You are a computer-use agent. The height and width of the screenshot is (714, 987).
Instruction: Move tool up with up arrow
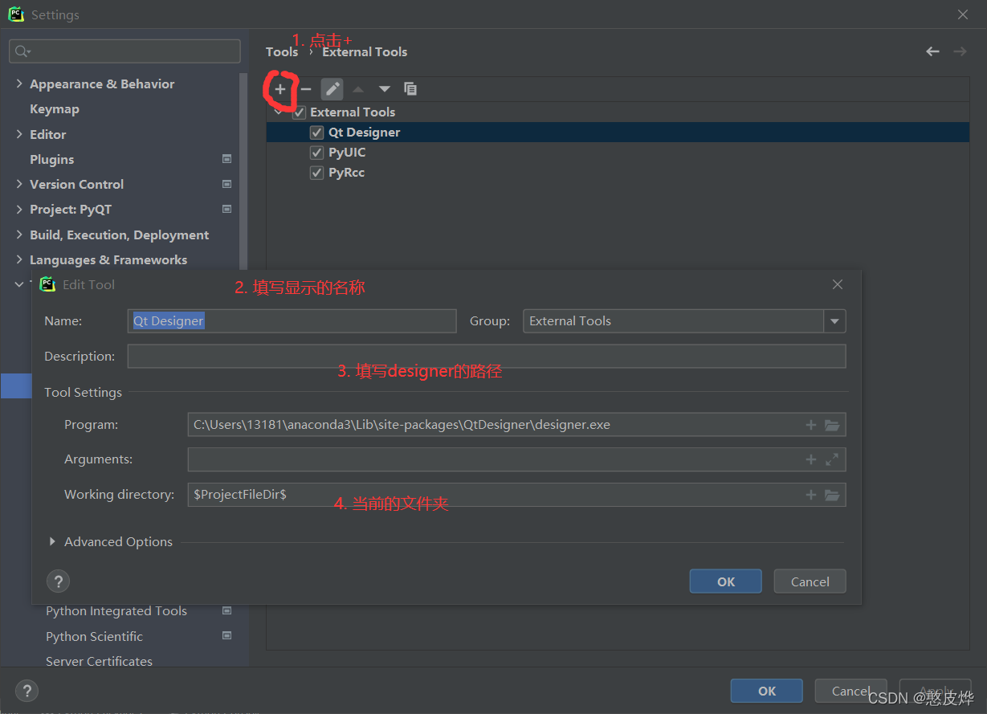pyautogui.click(x=358, y=89)
